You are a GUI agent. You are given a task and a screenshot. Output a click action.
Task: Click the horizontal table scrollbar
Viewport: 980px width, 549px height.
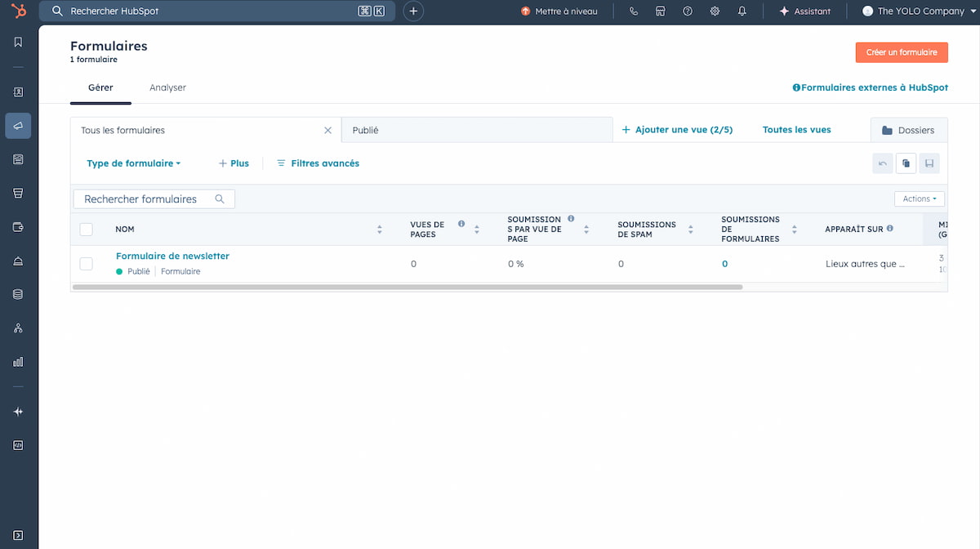(408, 288)
